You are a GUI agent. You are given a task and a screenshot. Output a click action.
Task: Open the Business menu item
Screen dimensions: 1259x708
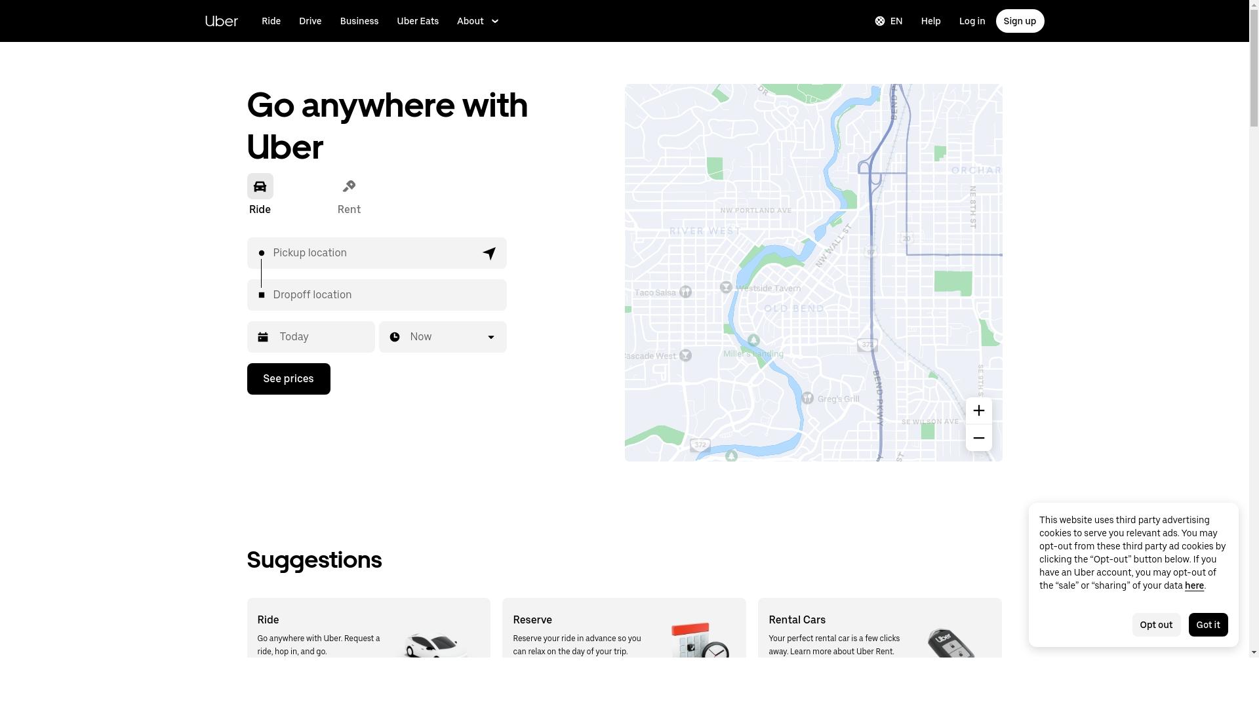(x=359, y=21)
